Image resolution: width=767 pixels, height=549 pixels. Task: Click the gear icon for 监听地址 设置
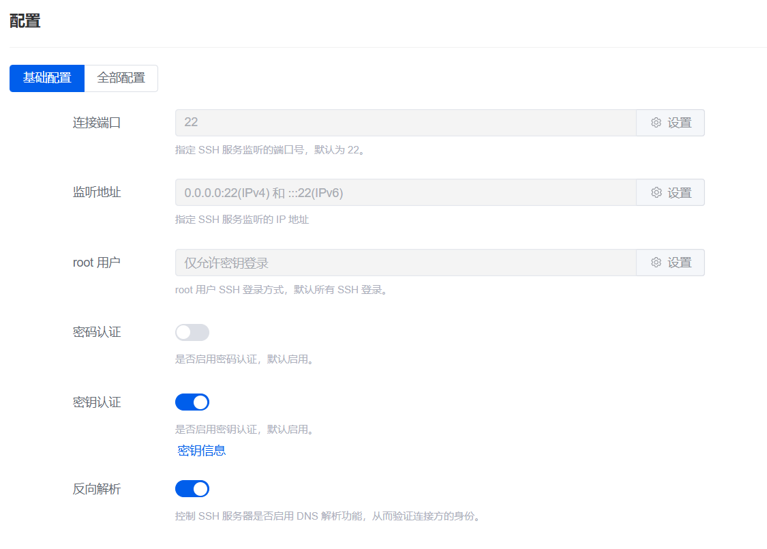tap(656, 192)
